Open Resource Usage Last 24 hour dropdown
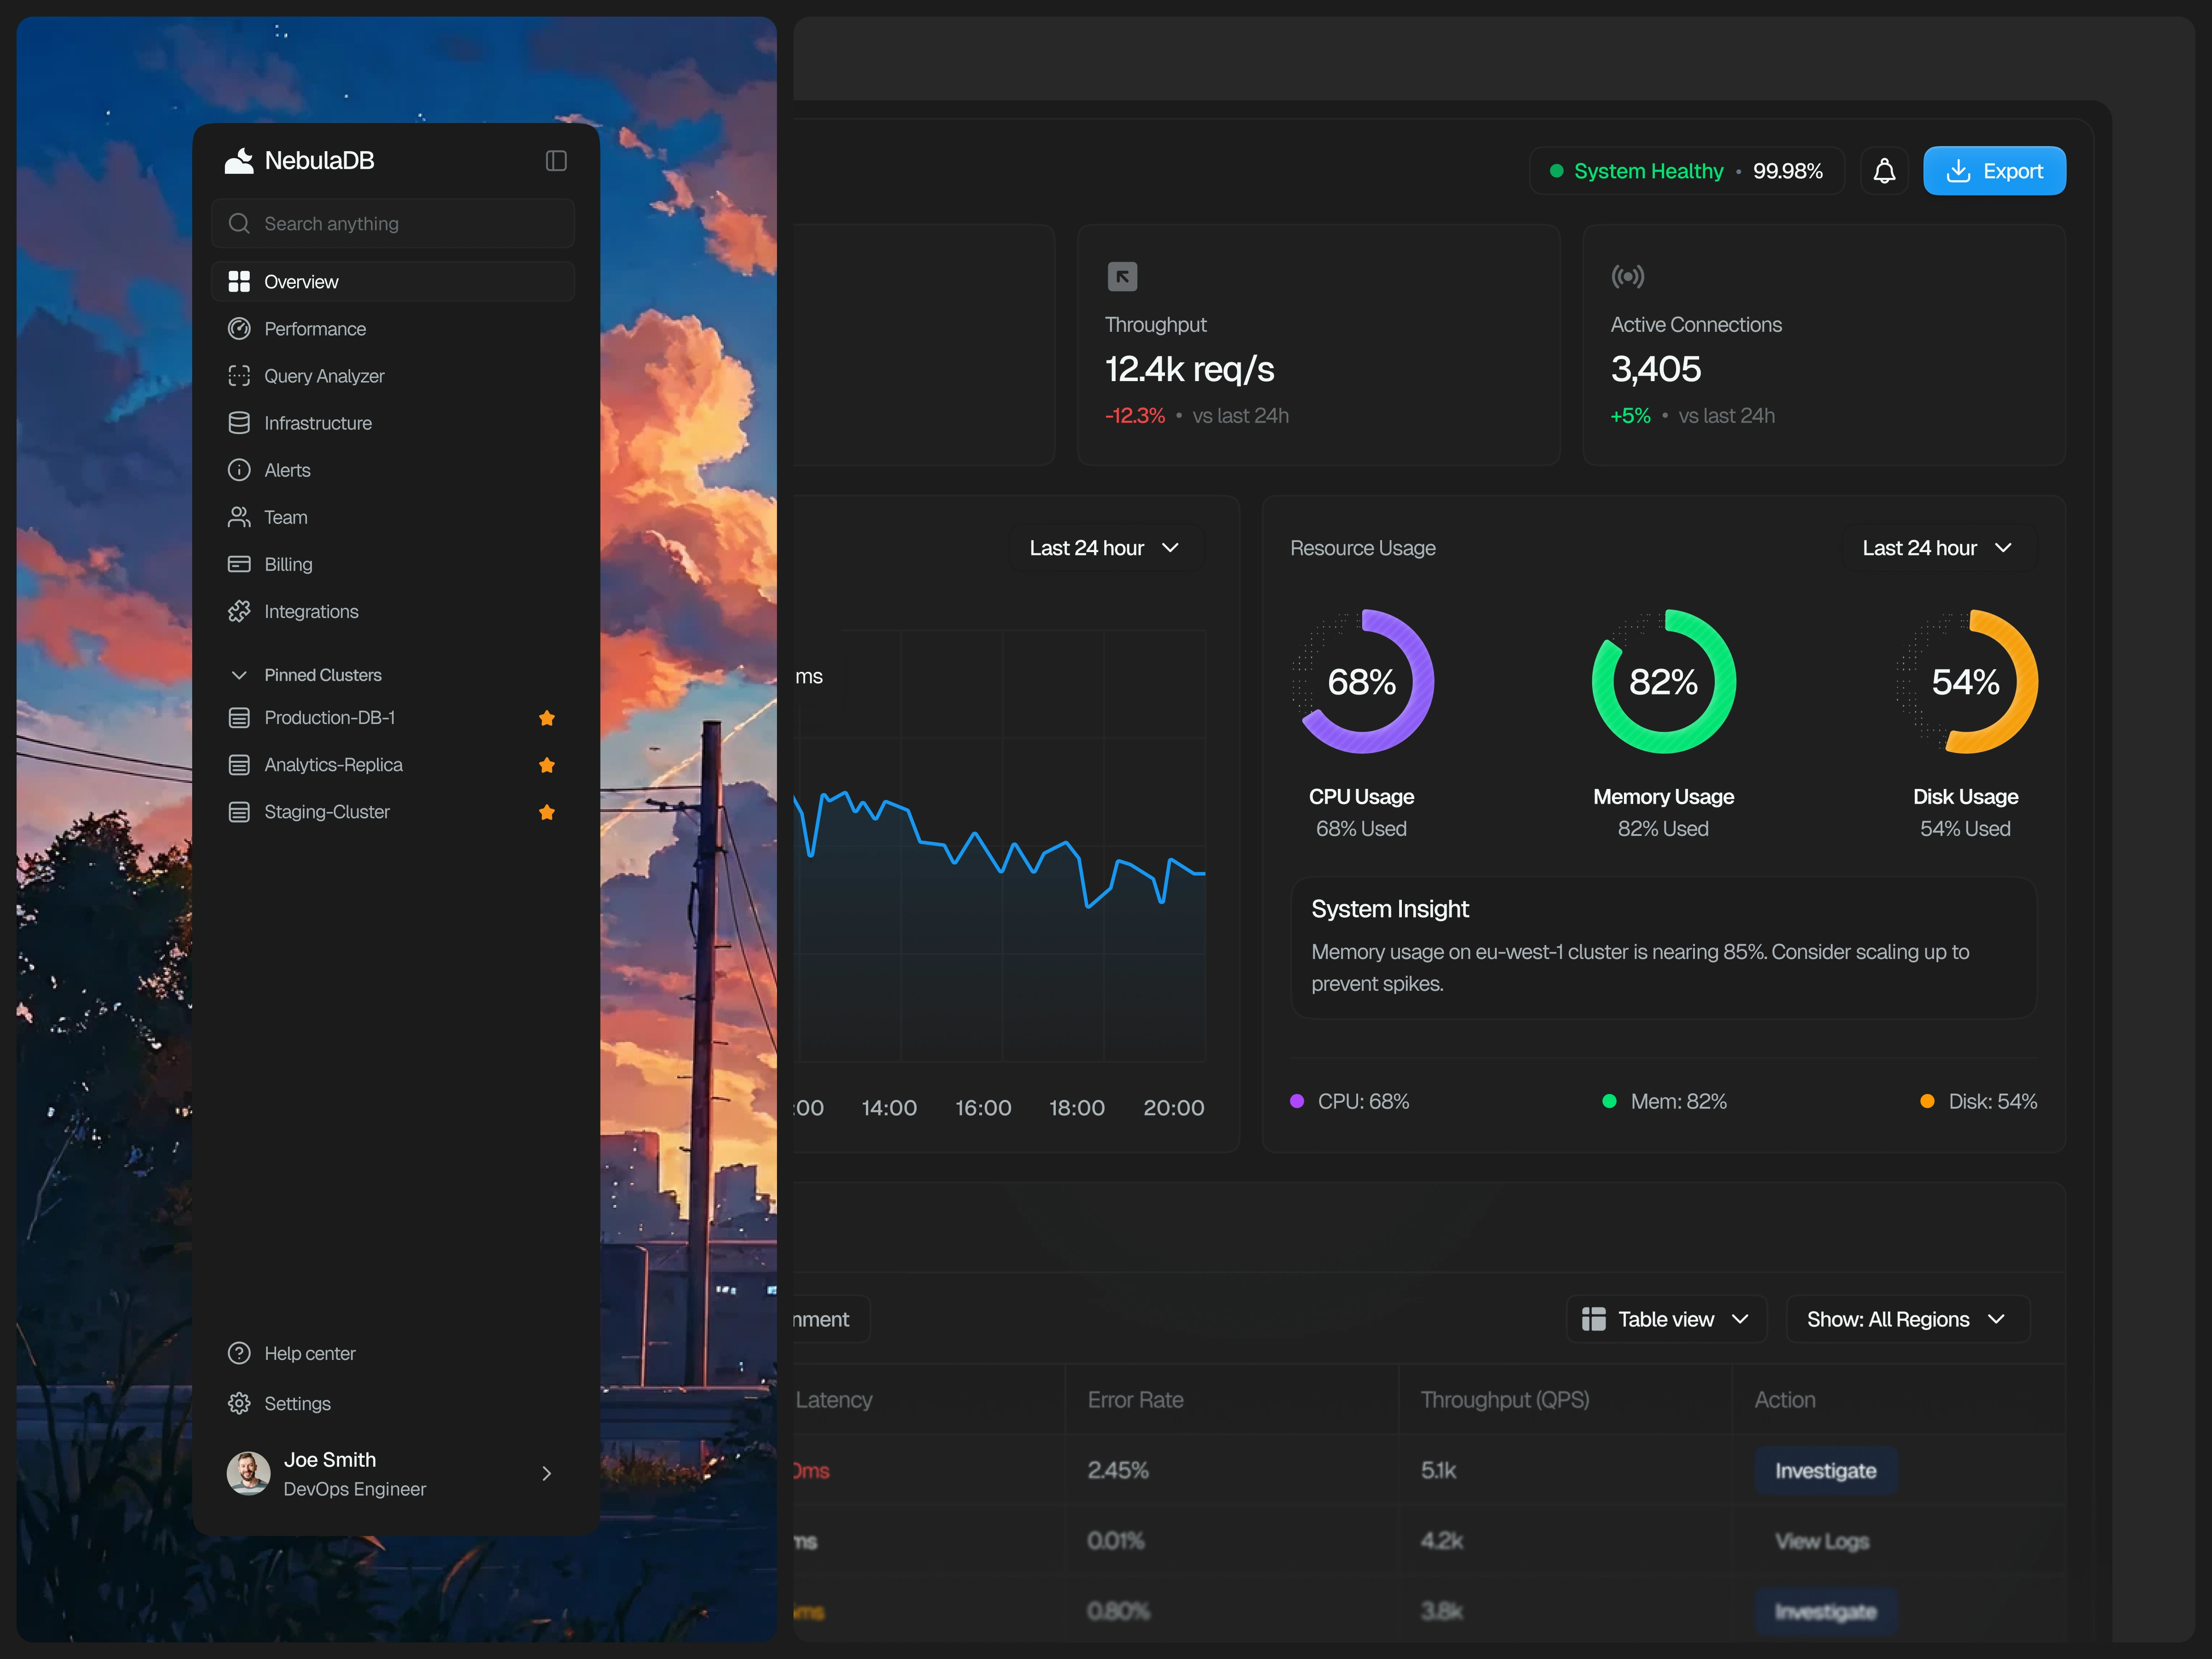 coord(1937,548)
